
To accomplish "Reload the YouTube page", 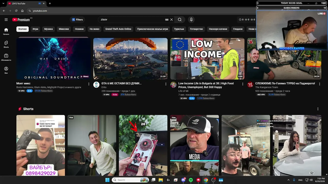I will [16, 11].
